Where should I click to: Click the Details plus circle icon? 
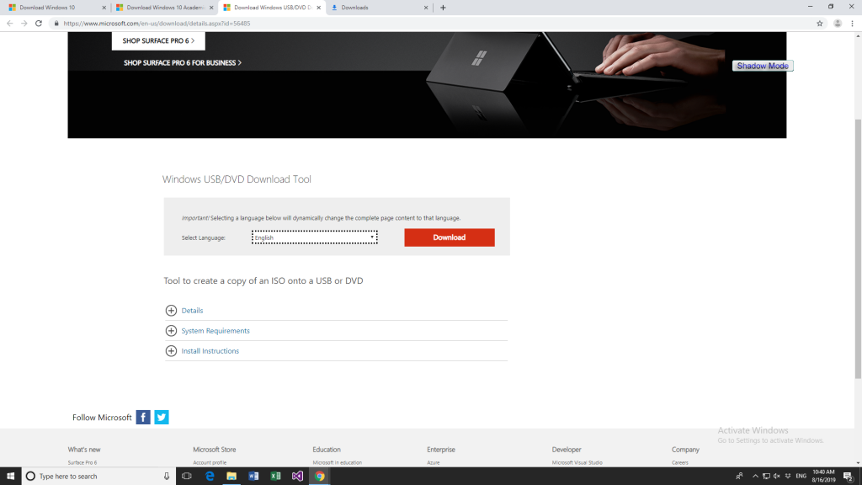[171, 311]
